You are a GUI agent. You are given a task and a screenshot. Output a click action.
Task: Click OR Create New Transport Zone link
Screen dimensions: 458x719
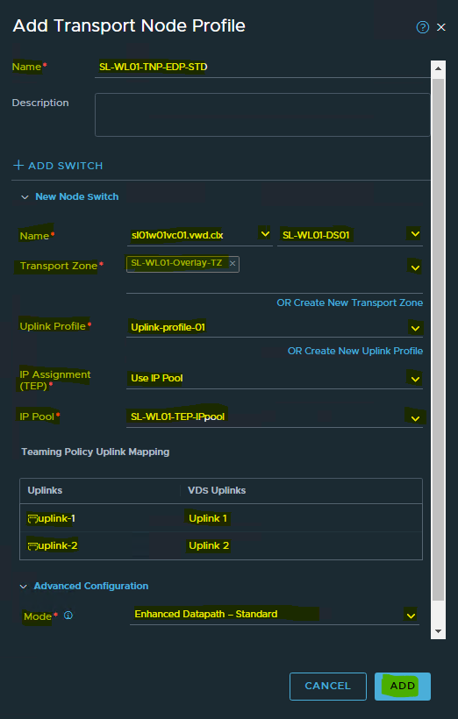coord(350,303)
